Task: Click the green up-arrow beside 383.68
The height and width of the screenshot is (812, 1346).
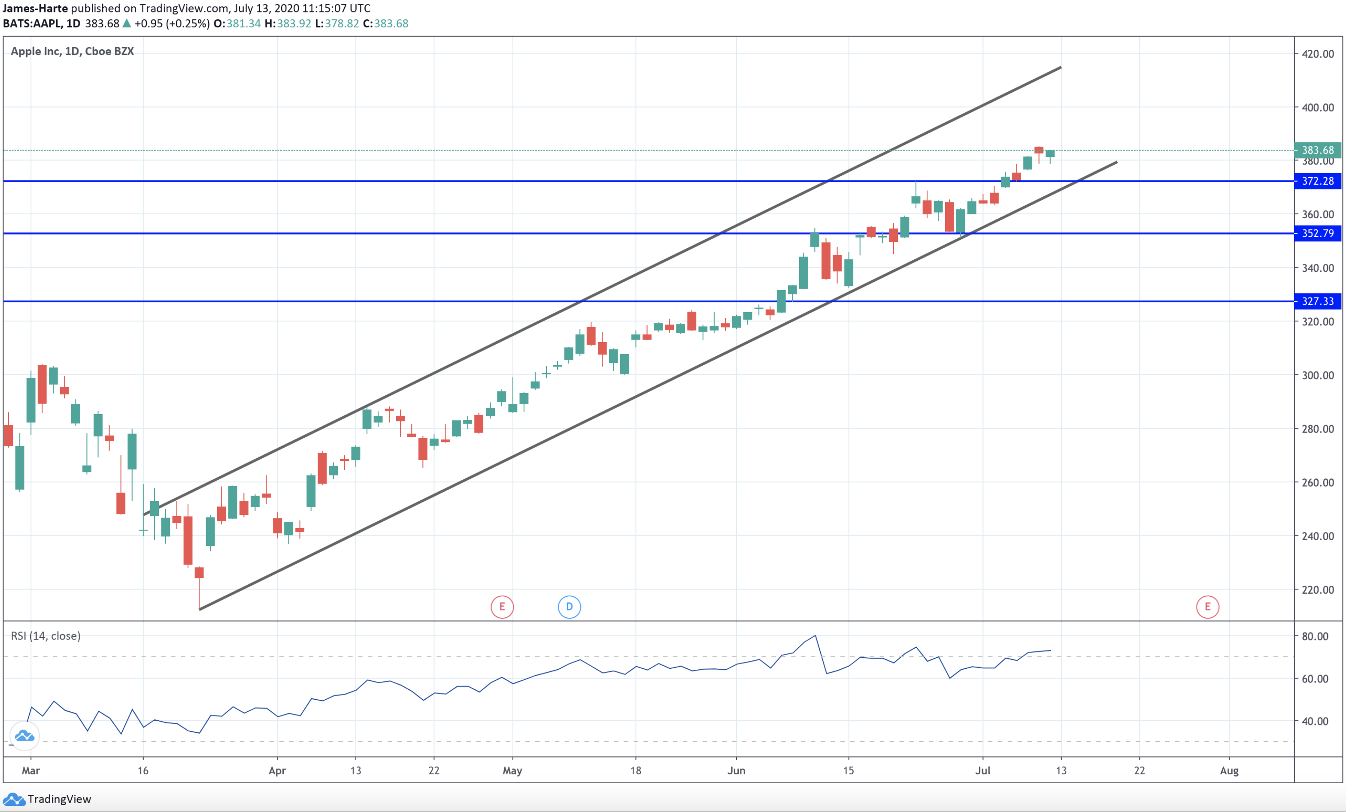Action: click(127, 24)
